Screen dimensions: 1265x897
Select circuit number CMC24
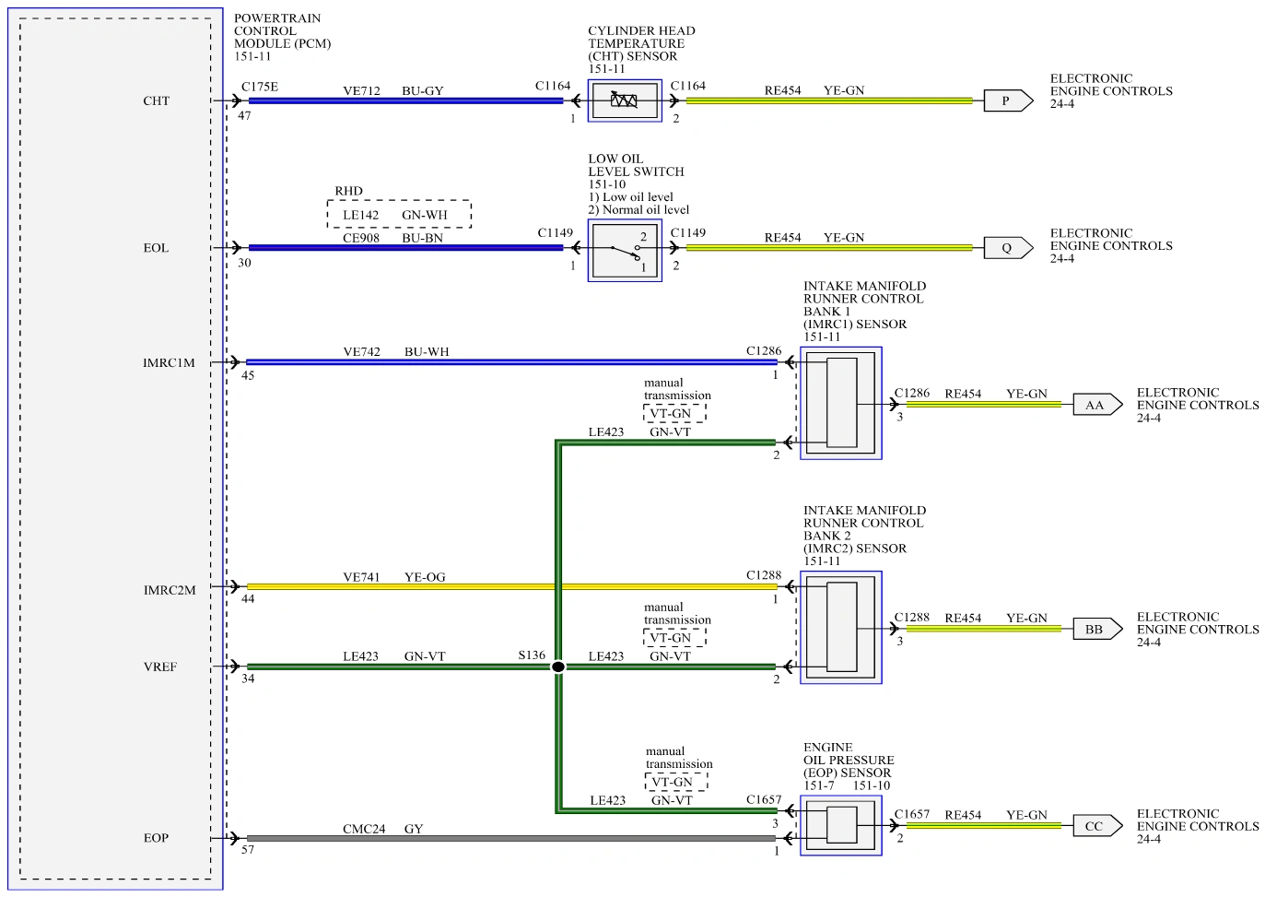click(365, 829)
